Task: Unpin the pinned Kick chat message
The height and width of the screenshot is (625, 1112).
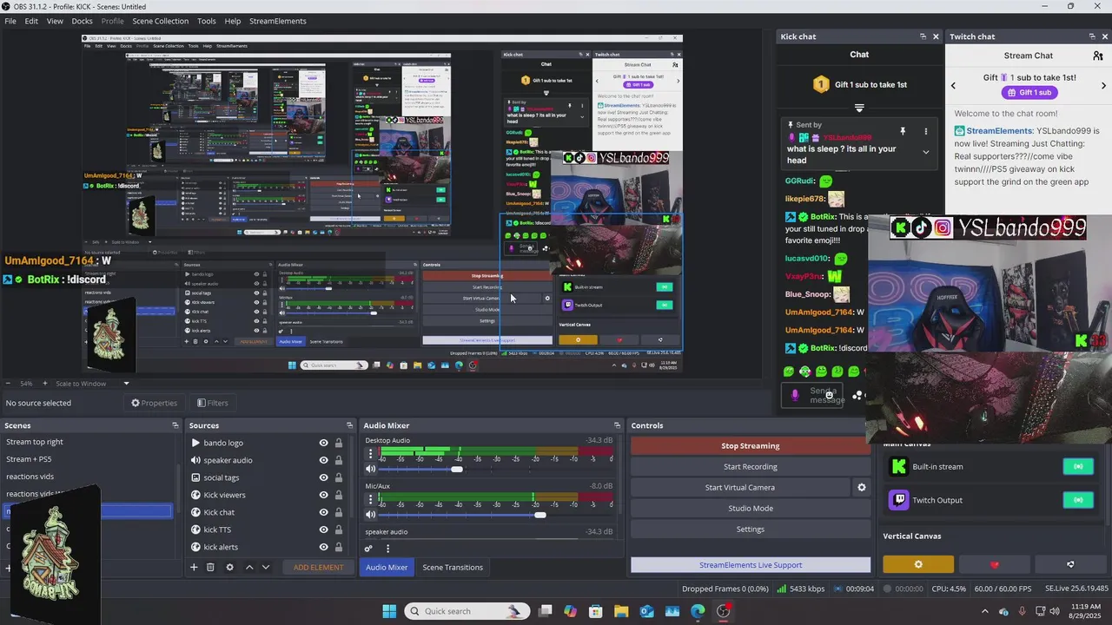Action: pos(903,131)
